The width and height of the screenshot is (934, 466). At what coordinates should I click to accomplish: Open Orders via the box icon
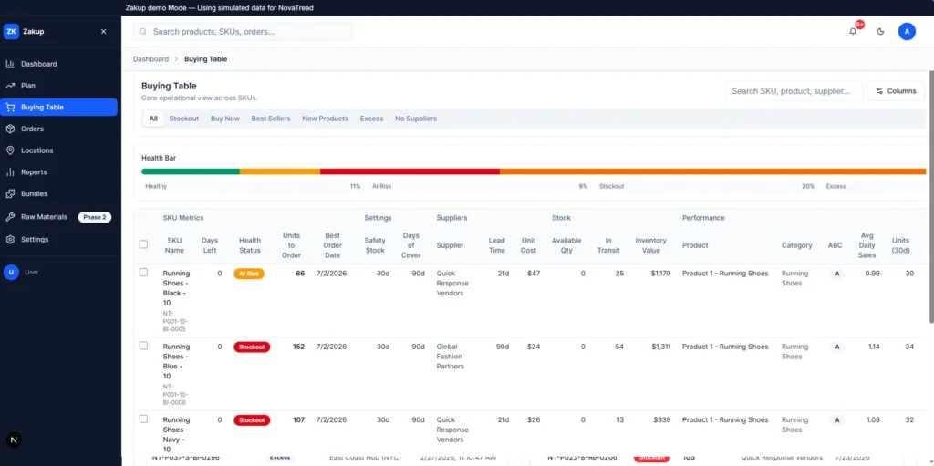pos(10,129)
